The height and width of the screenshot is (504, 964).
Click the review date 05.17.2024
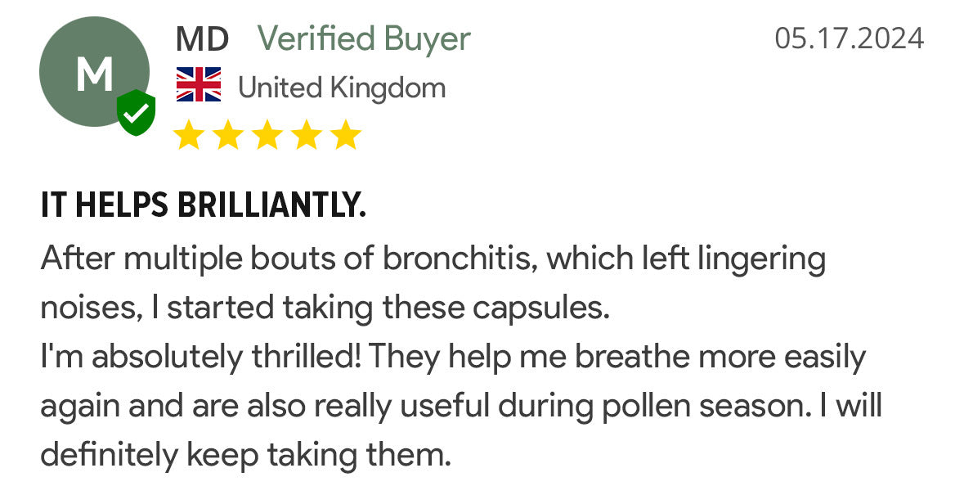(x=849, y=38)
